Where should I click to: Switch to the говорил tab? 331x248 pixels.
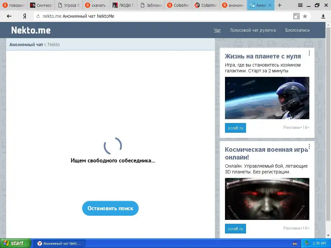[x=14, y=5]
